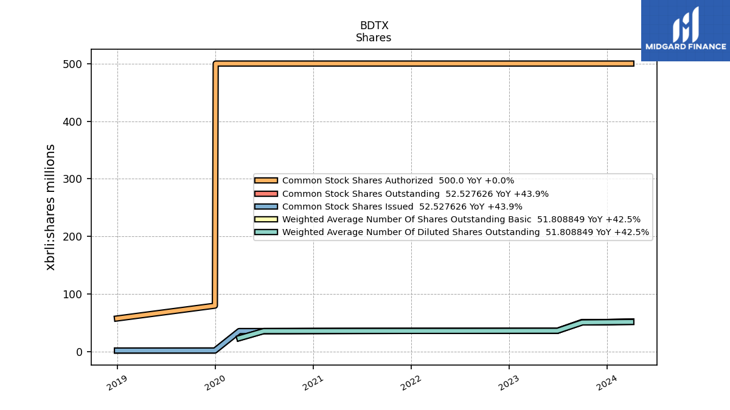Click the yellow Weighted Average Basic swatch
This screenshot has width=730, height=410.
(266, 219)
